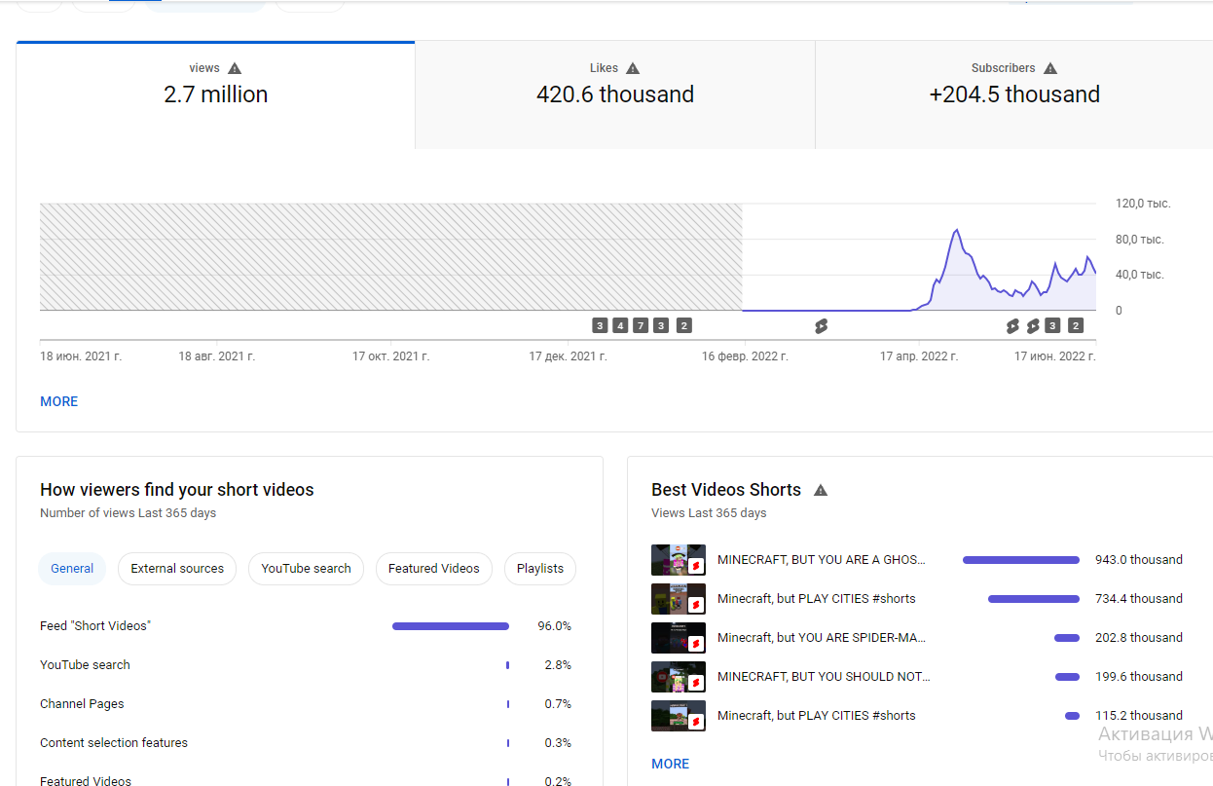The height and width of the screenshot is (786, 1213).
Task: Click the warning icon beside Best Videos Shorts
Action: tap(821, 490)
